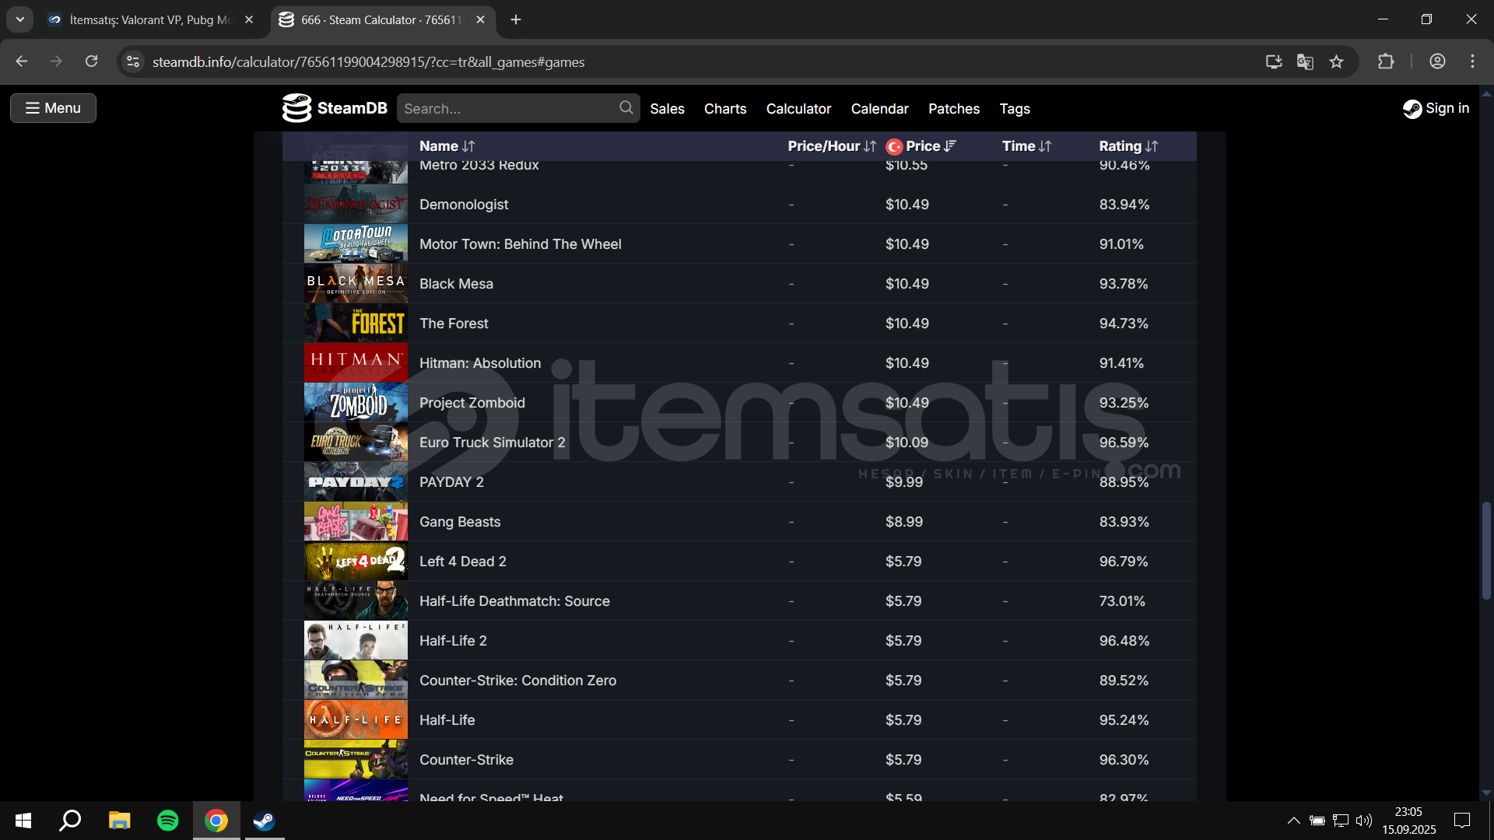Open a new browser tab

coord(515,19)
